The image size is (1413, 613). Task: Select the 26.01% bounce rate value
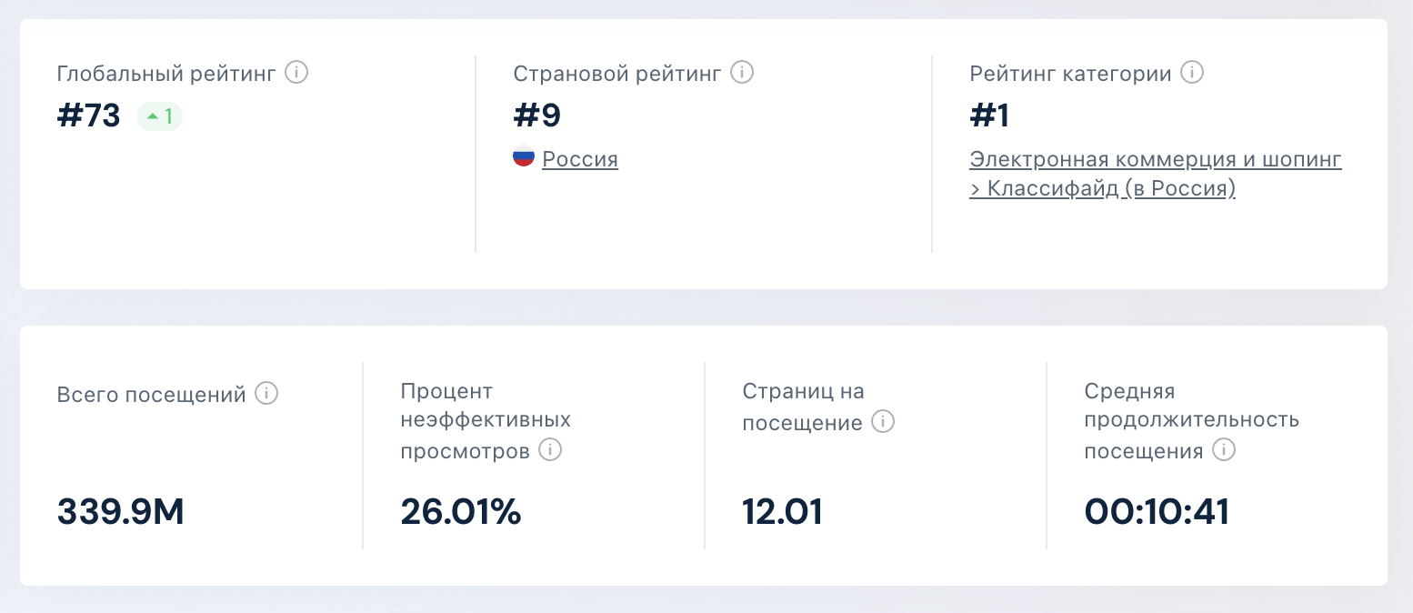pos(461,512)
